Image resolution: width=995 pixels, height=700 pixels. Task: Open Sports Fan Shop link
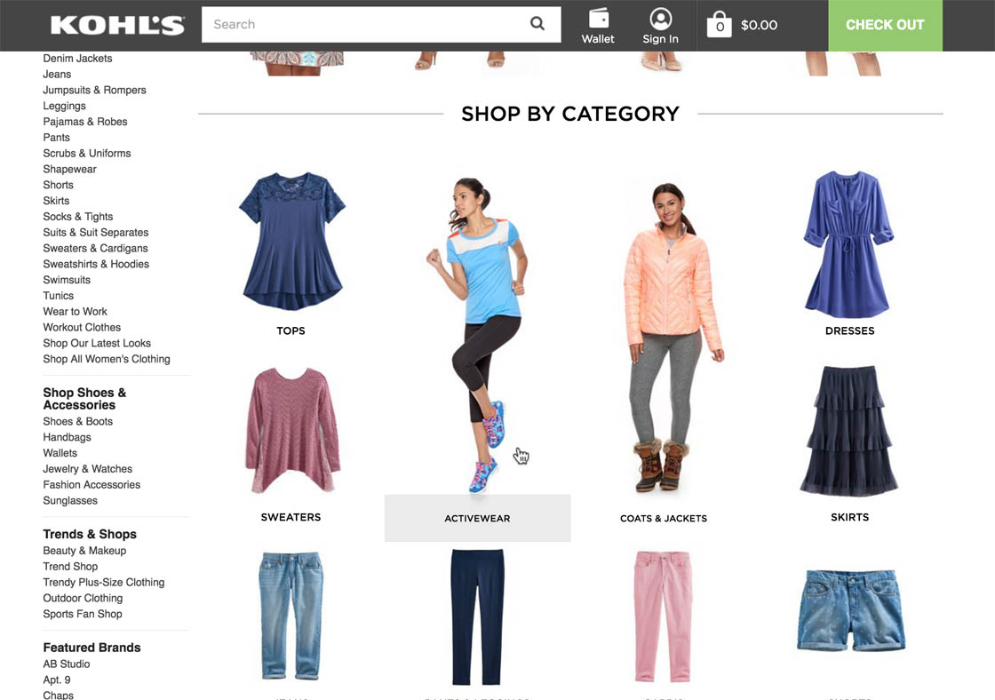83,614
